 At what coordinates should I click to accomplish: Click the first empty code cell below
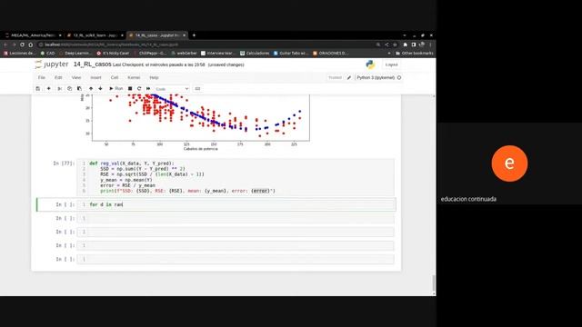tap(236, 218)
